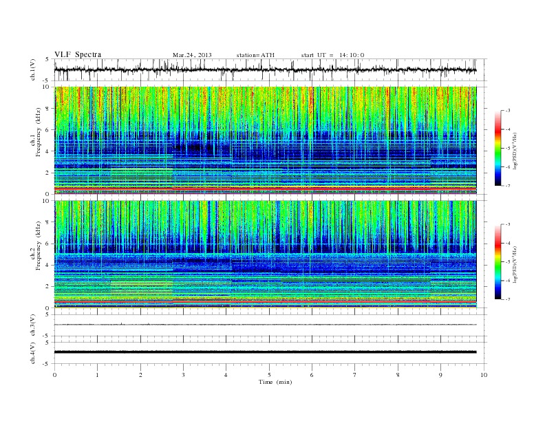Click time axis tick label "10" at bottom right
The width and height of the screenshot is (545, 421).
click(484, 375)
